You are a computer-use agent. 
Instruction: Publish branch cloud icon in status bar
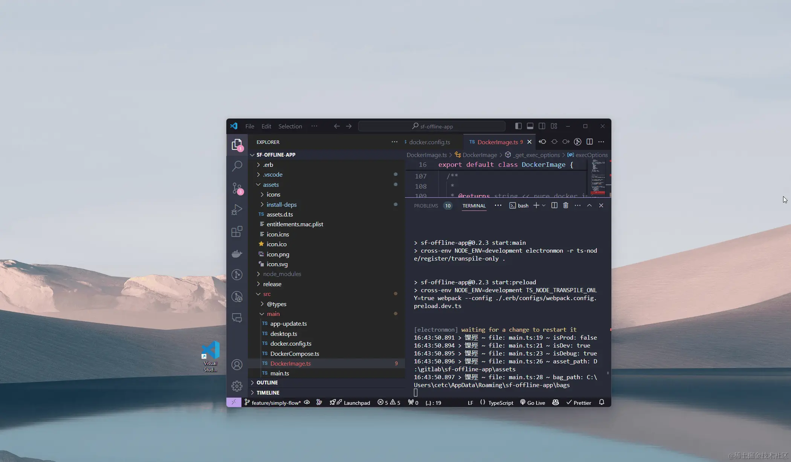click(307, 403)
